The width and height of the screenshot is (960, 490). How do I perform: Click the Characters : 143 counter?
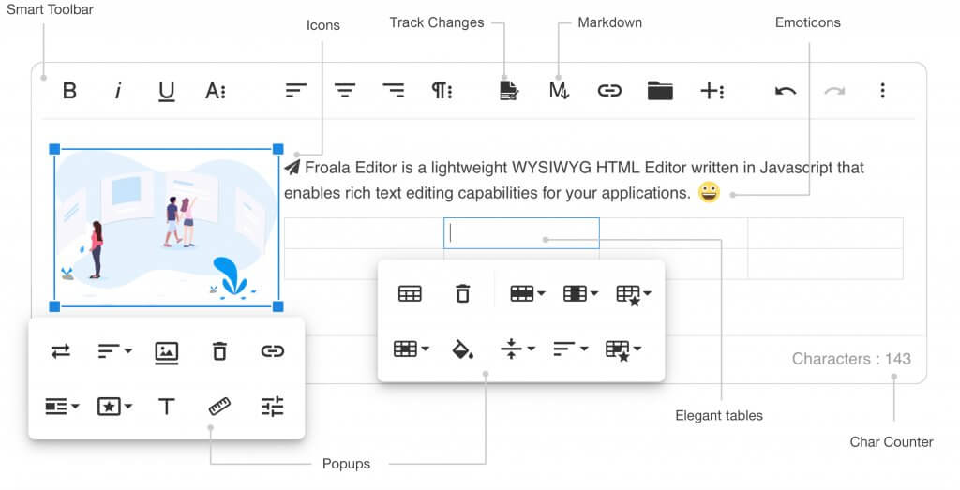pos(851,359)
